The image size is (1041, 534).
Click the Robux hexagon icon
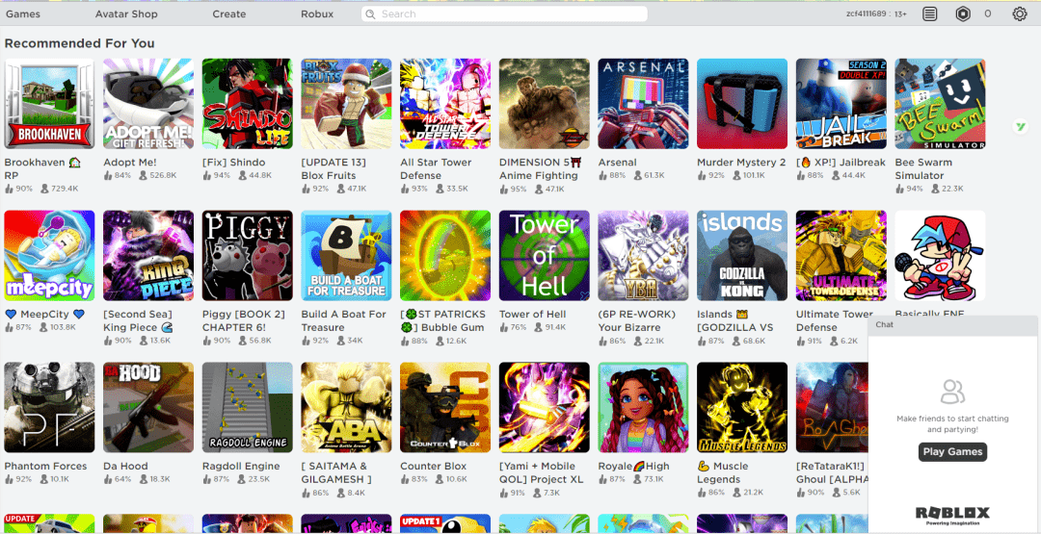click(x=963, y=13)
